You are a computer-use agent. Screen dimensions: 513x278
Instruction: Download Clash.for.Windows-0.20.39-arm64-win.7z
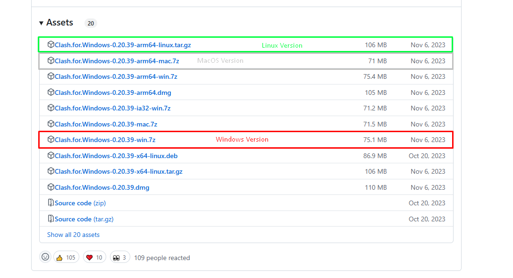tap(116, 76)
